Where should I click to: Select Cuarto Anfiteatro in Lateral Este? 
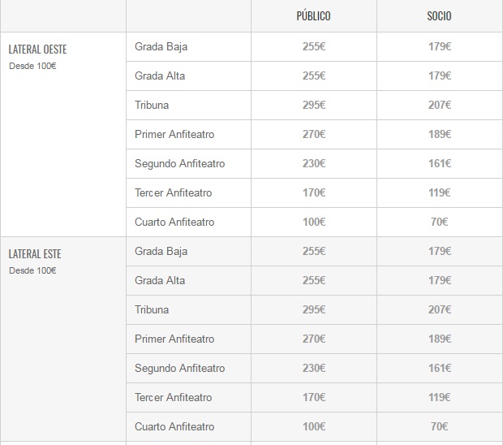174,426
